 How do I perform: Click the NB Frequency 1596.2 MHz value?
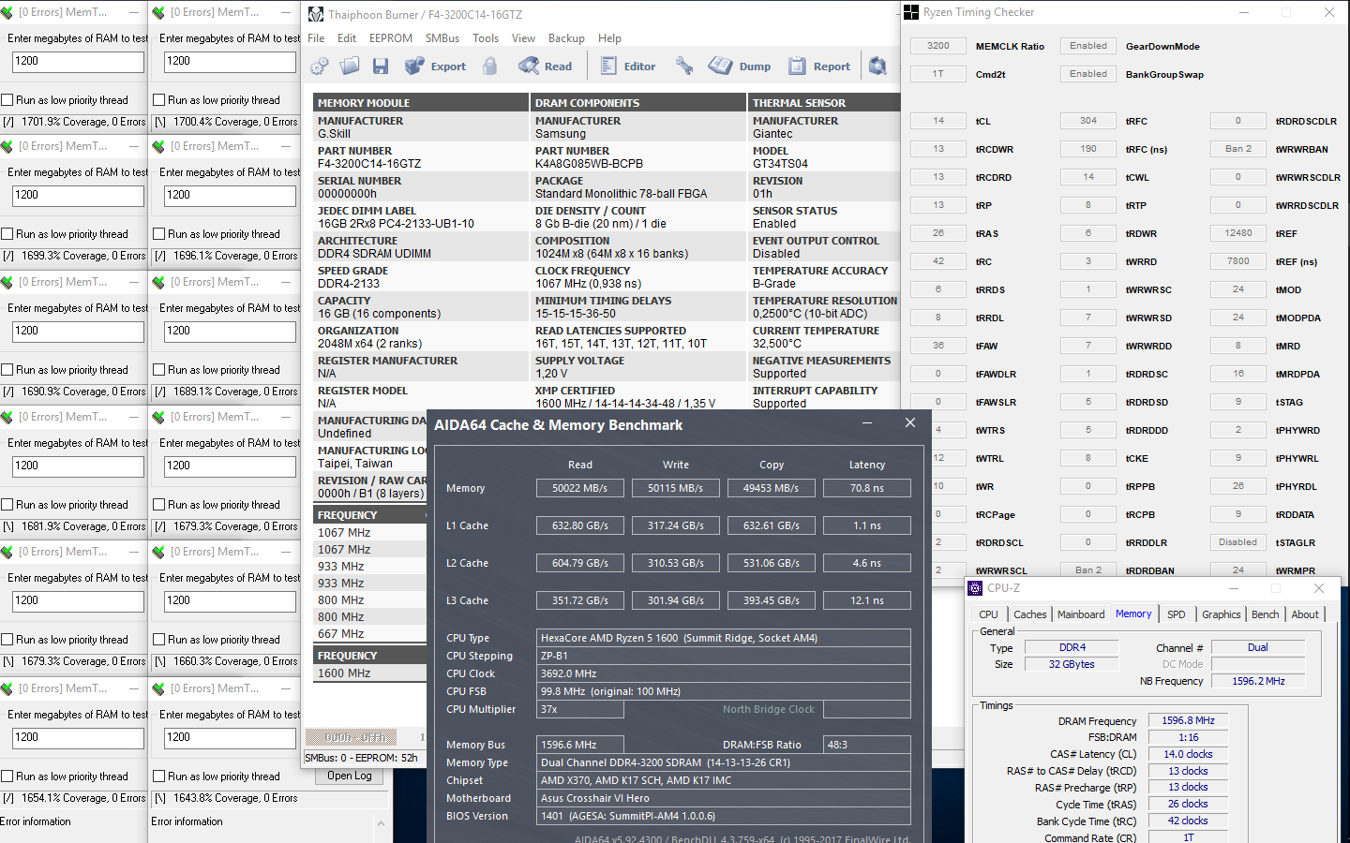[1258, 681]
